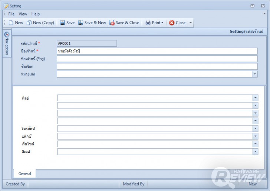Click the AP0001 creditor code field
This screenshot has width=270, height=191.
click(87, 43)
